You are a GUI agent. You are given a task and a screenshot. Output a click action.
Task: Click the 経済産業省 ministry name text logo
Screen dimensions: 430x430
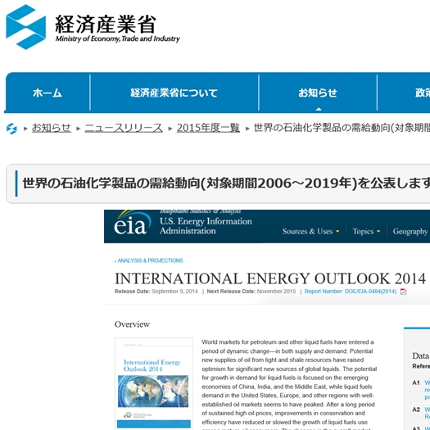(x=106, y=24)
